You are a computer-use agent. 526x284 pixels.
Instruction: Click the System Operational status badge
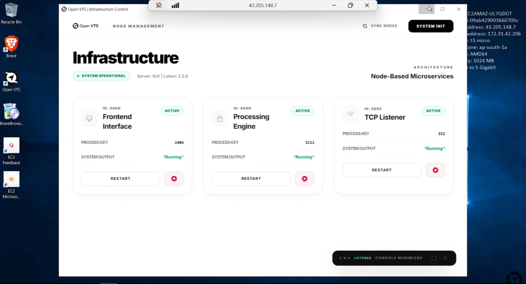pos(102,76)
